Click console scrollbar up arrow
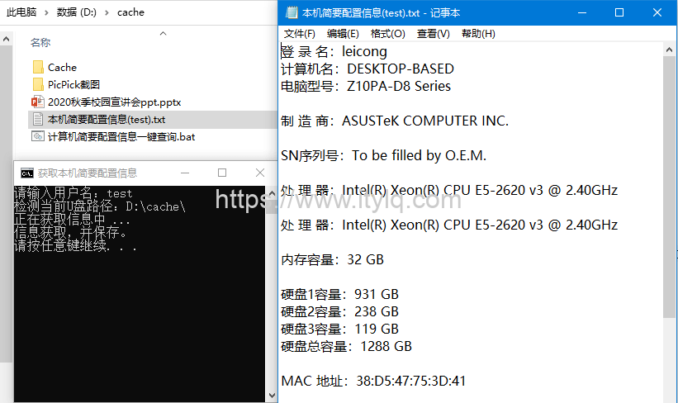 coord(272,193)
